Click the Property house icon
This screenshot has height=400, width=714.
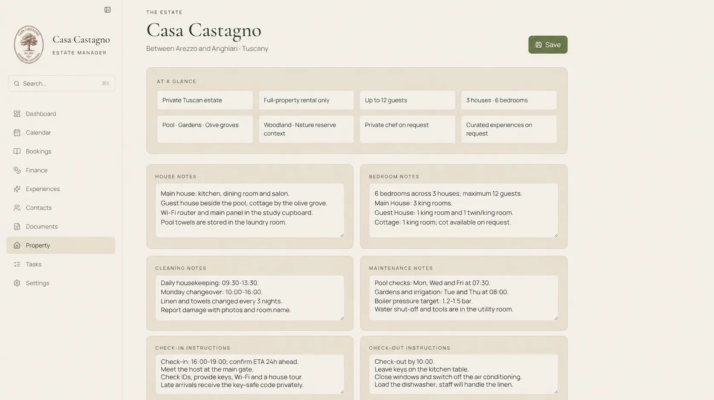[17, 245]
